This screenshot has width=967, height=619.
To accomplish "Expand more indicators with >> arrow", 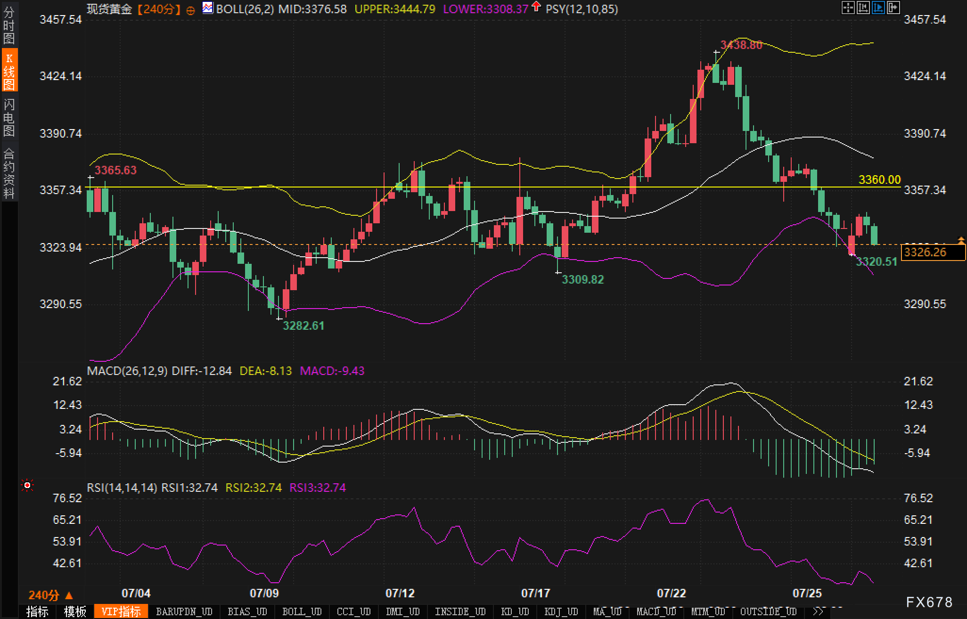I will click(x=819, y=611).
